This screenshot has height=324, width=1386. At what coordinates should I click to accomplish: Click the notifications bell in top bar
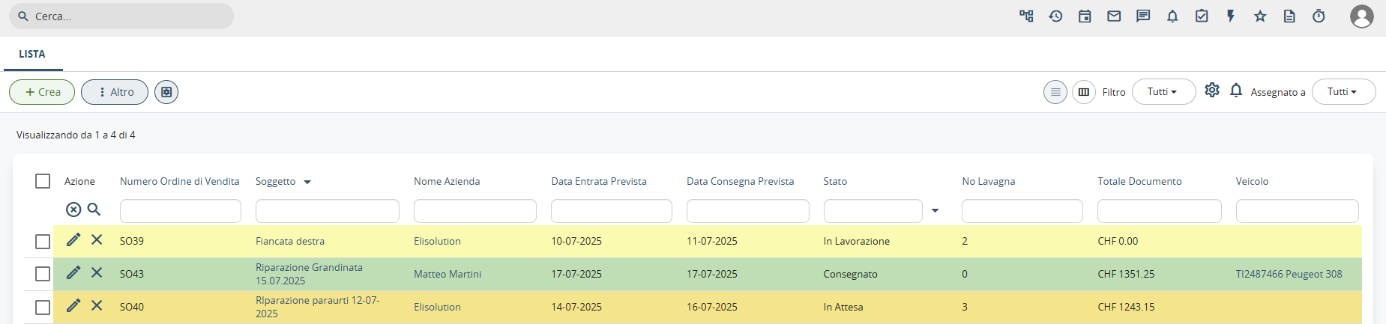[x=1172, y=16]
